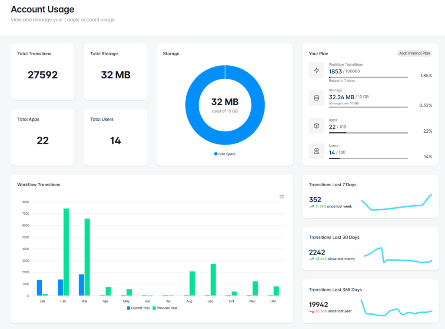This screenshot has height=329, width=445.
Task: Open the Workflow Transitions chart hamburger menu
Action: [282, 197]
